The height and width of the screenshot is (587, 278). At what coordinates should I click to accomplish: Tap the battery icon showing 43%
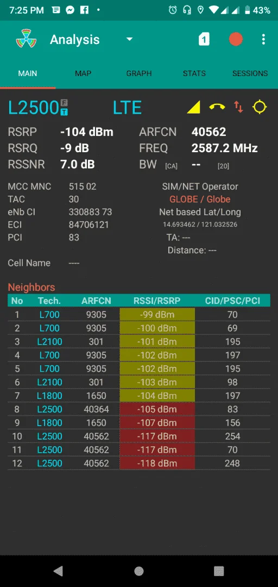pos(247,10)
